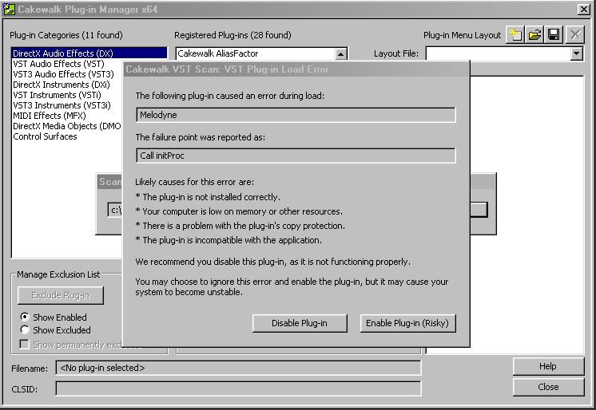Click the Melodyne plug-in name field
596x410 pixels.
296,115
